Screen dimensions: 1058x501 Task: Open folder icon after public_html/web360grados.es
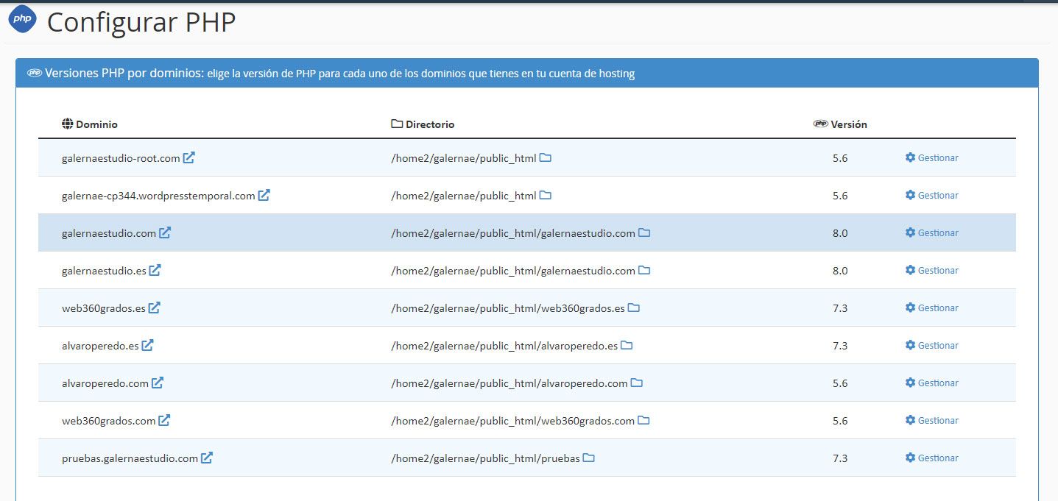pos(634,308)
